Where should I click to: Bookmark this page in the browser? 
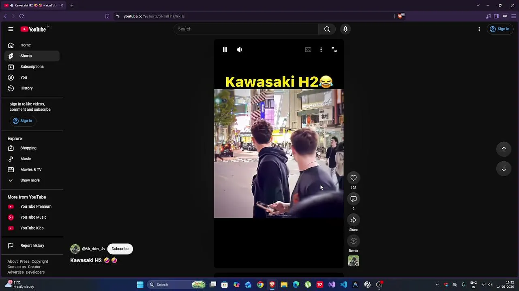tap(107, 16)
